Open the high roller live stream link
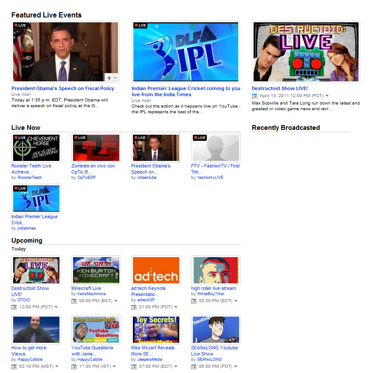The height and width of the screenshot is (373, 383). (213, 289)
